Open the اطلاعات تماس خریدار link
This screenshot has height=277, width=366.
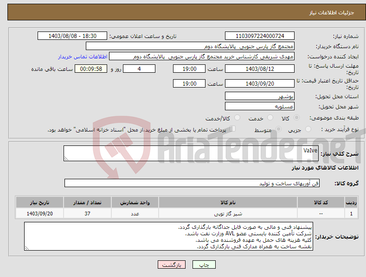pyautogui.click(x=83, y=57)
